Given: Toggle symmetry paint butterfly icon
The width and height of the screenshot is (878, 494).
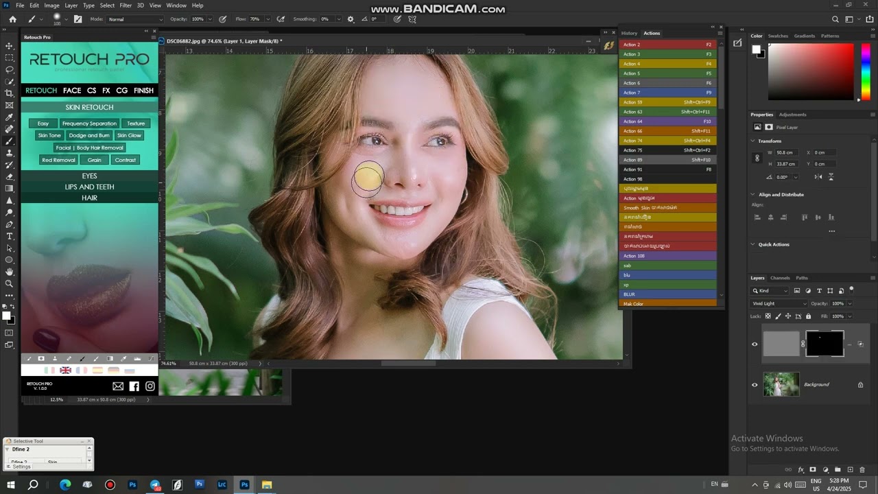Looking at the screenshot, I should (x=412, y=19).
